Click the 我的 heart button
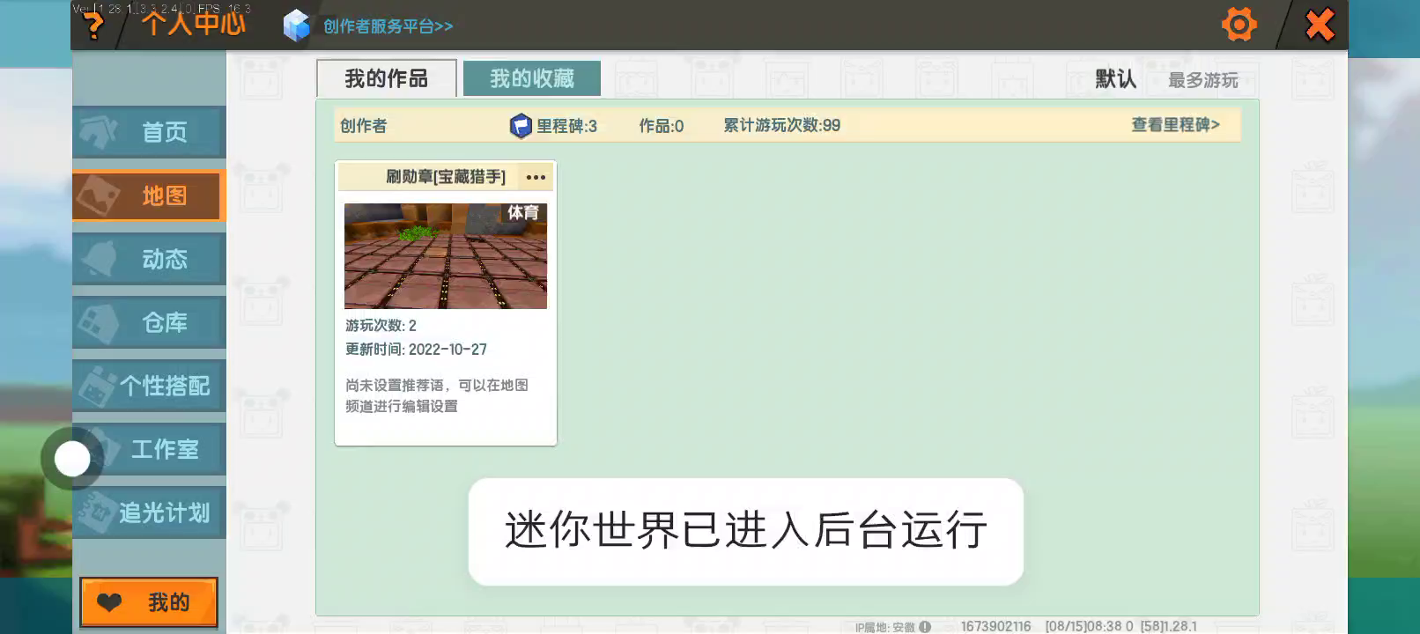The height and width of the screenshot is (634, 1420). 149,602
